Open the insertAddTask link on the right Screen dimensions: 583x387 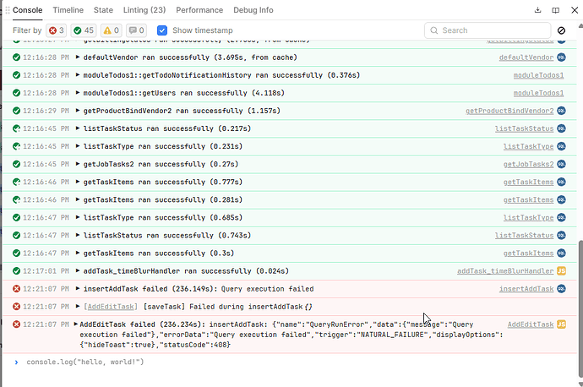click(526, 289)
